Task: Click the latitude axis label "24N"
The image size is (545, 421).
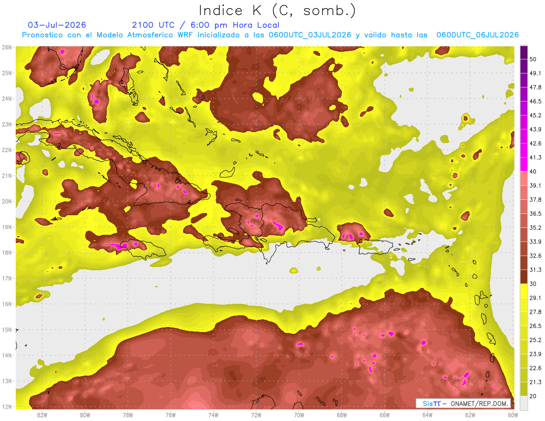Action: (x=7, y=99)
